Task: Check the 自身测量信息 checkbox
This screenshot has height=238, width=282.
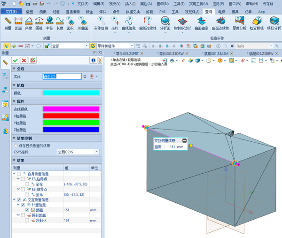Action: 19,174
